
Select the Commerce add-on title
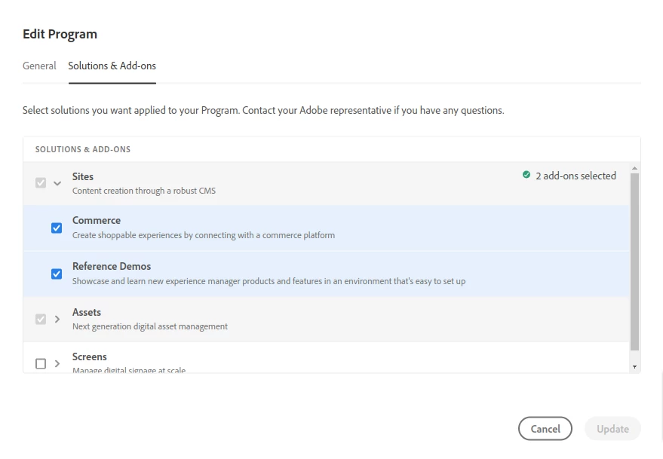97,220
